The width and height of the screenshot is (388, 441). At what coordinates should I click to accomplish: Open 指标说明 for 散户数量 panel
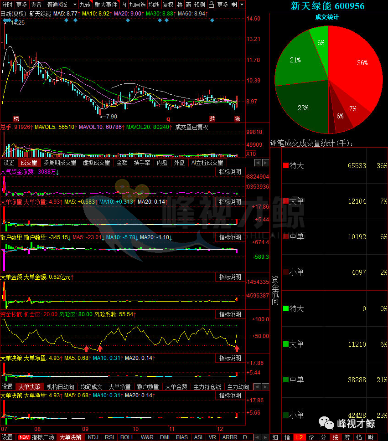point(230,237)
